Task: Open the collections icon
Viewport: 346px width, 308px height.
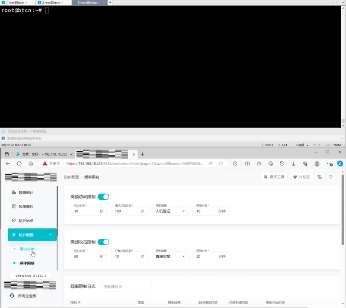Action: pos(271,163)
